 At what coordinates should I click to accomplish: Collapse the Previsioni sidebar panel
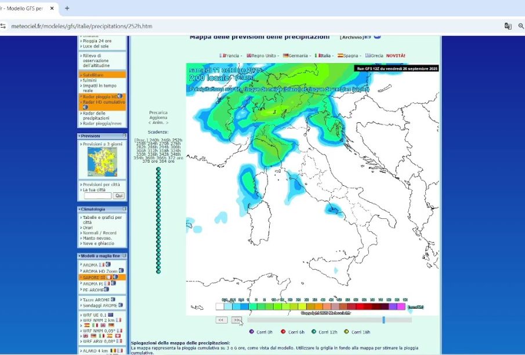[124, 136]
